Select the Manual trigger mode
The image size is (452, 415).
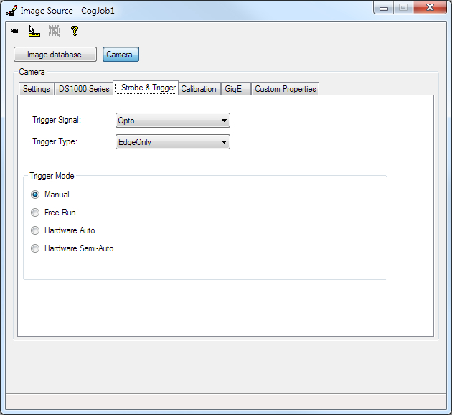(x=35, y=195)
